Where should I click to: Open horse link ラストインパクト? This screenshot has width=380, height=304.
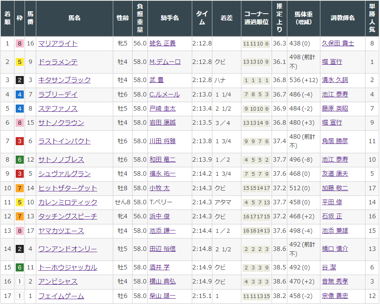[x=64, y=141]
